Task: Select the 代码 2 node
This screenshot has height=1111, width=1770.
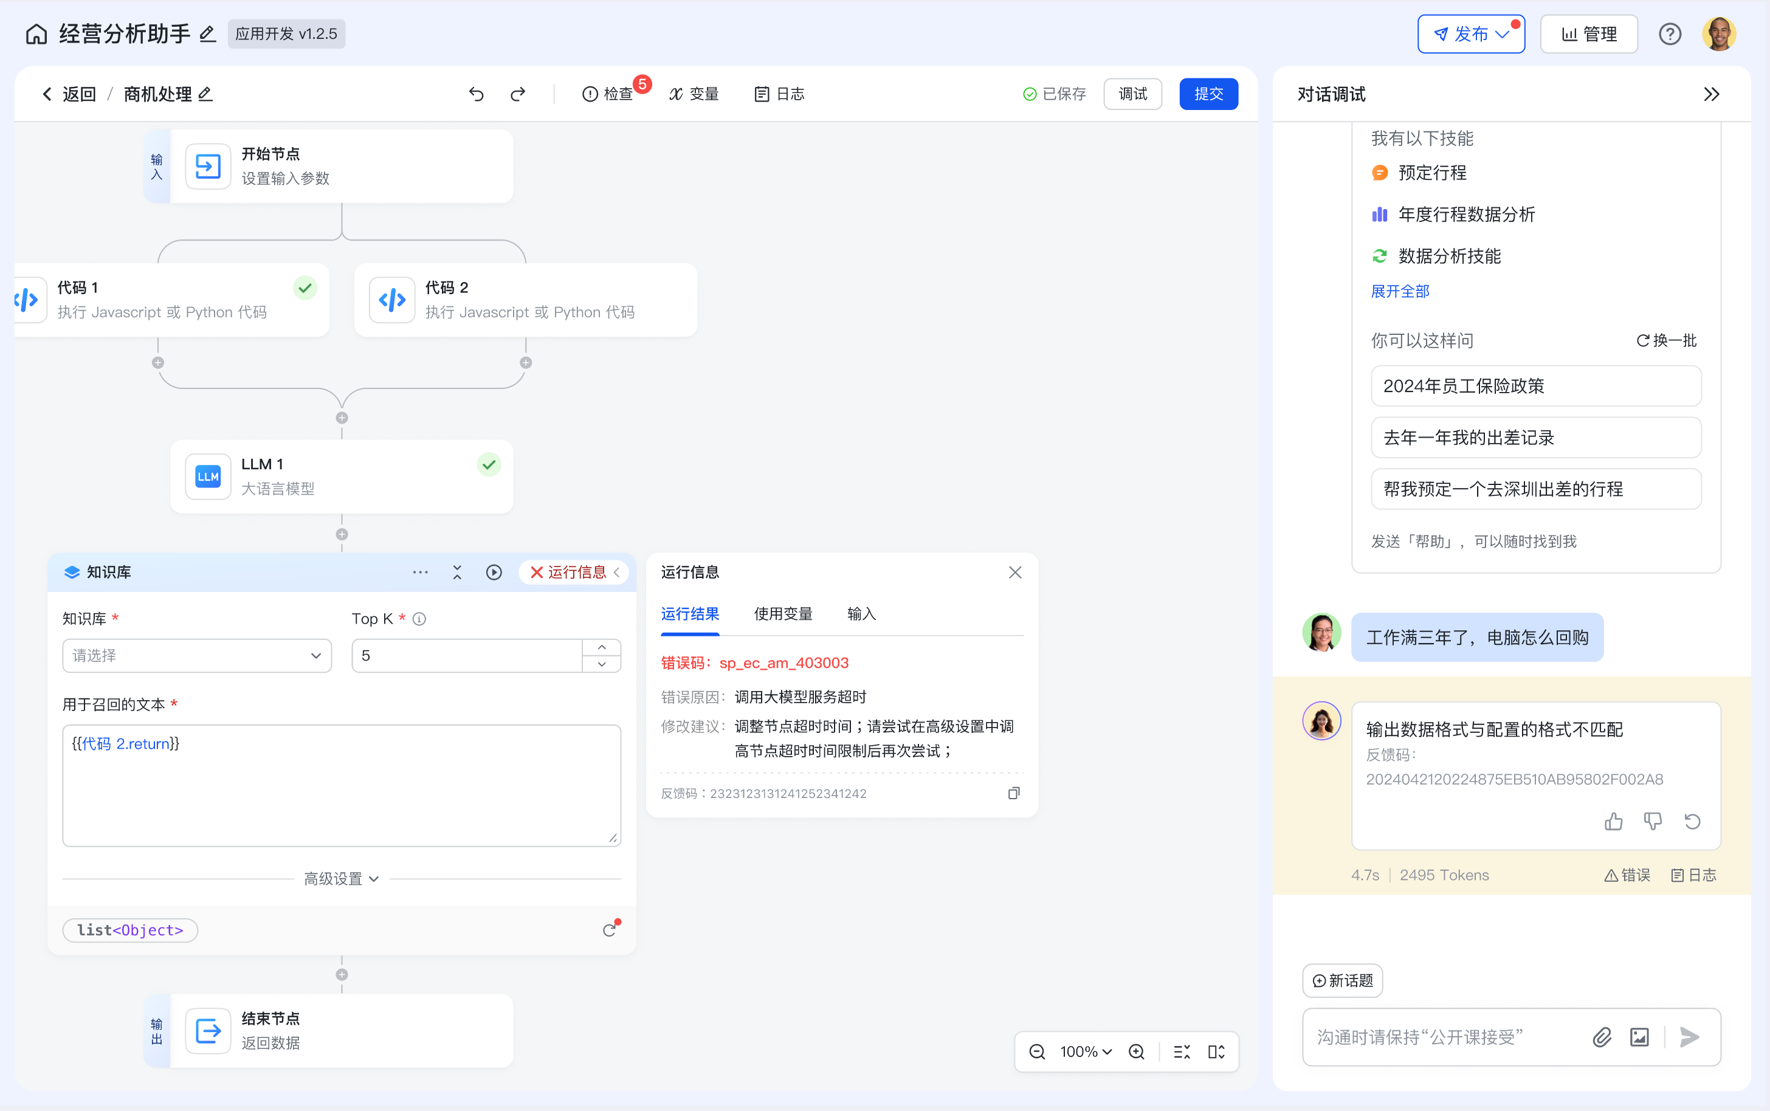Action: click(x=525, y=300)
